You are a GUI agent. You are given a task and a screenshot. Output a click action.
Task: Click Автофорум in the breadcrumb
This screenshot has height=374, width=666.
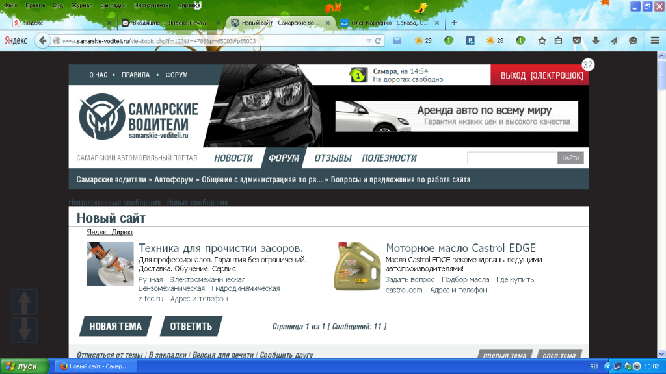[x=174, y=179]
